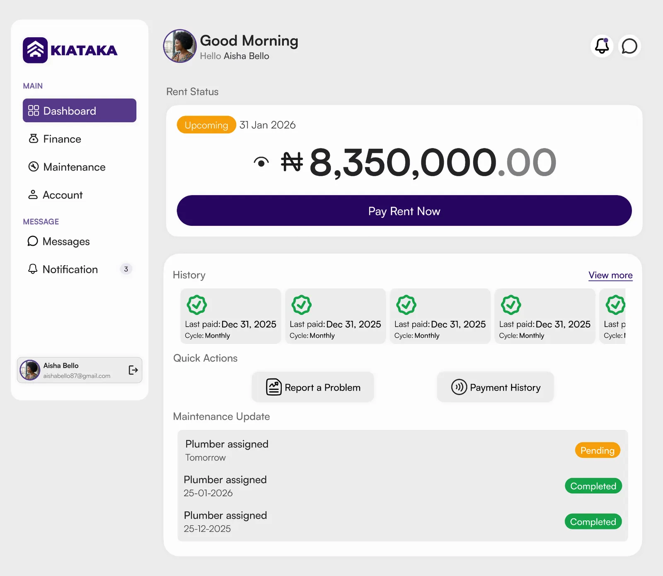Click the Completed badge for 25-01-2026
Screen dimensions: 663x576
(x=593, y=486)
